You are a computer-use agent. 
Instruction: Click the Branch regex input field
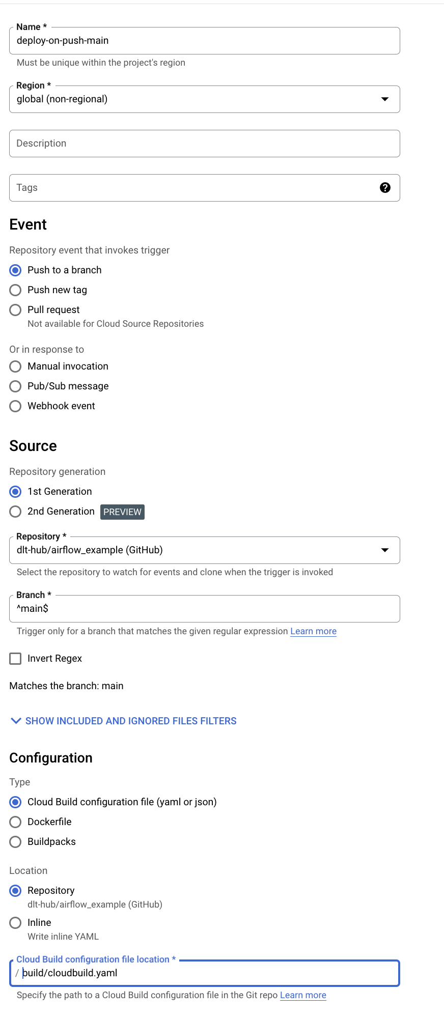(x=204, y=609)
